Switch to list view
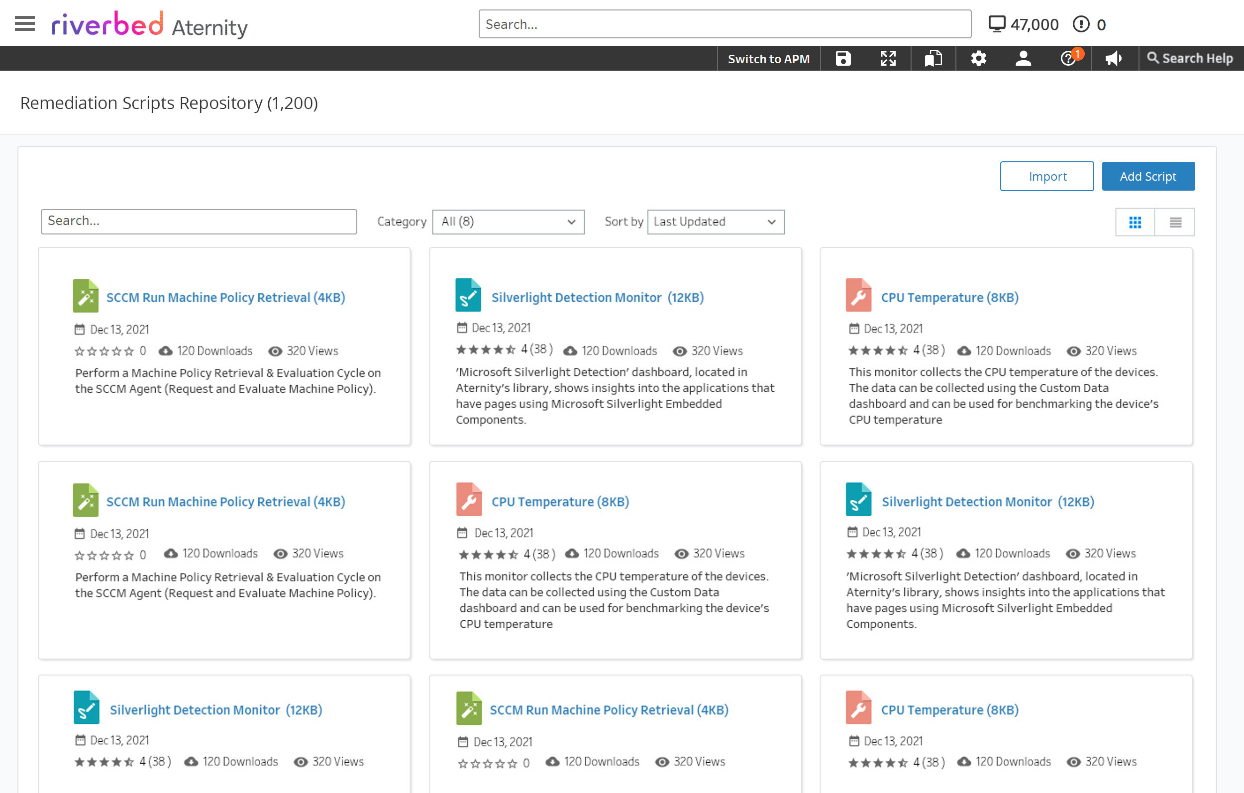Viewport: 1244px width, 793px height. coord(1175,223)
